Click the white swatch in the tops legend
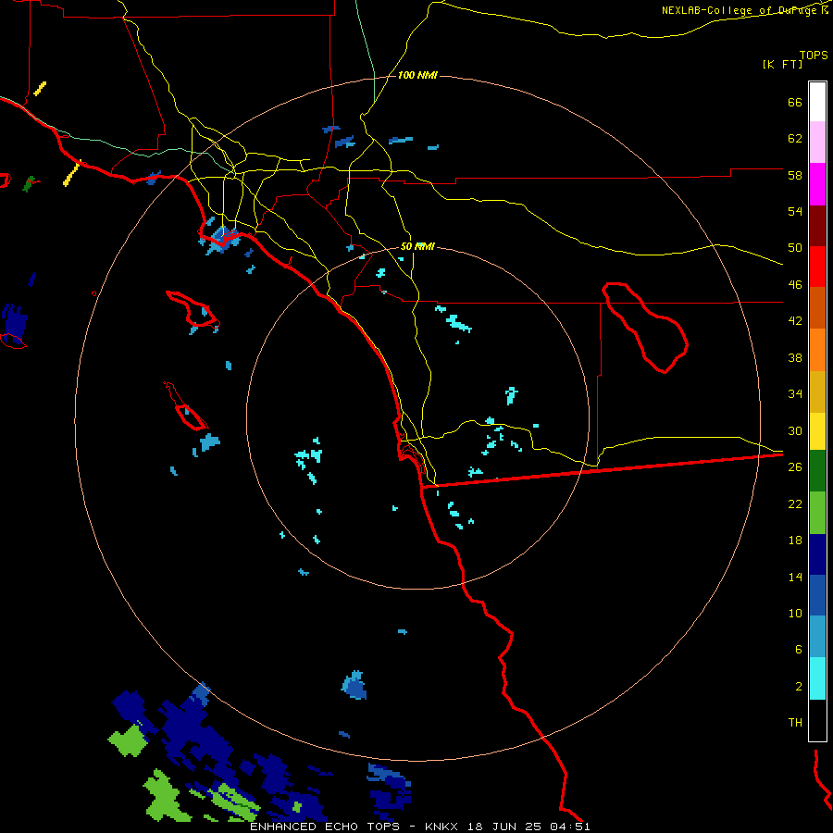The height and width of the screenshot is (833, 833). [817, 102]
